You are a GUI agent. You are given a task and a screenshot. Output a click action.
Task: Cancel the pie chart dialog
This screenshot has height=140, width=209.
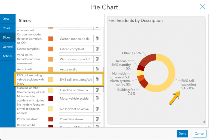(199, 133)
